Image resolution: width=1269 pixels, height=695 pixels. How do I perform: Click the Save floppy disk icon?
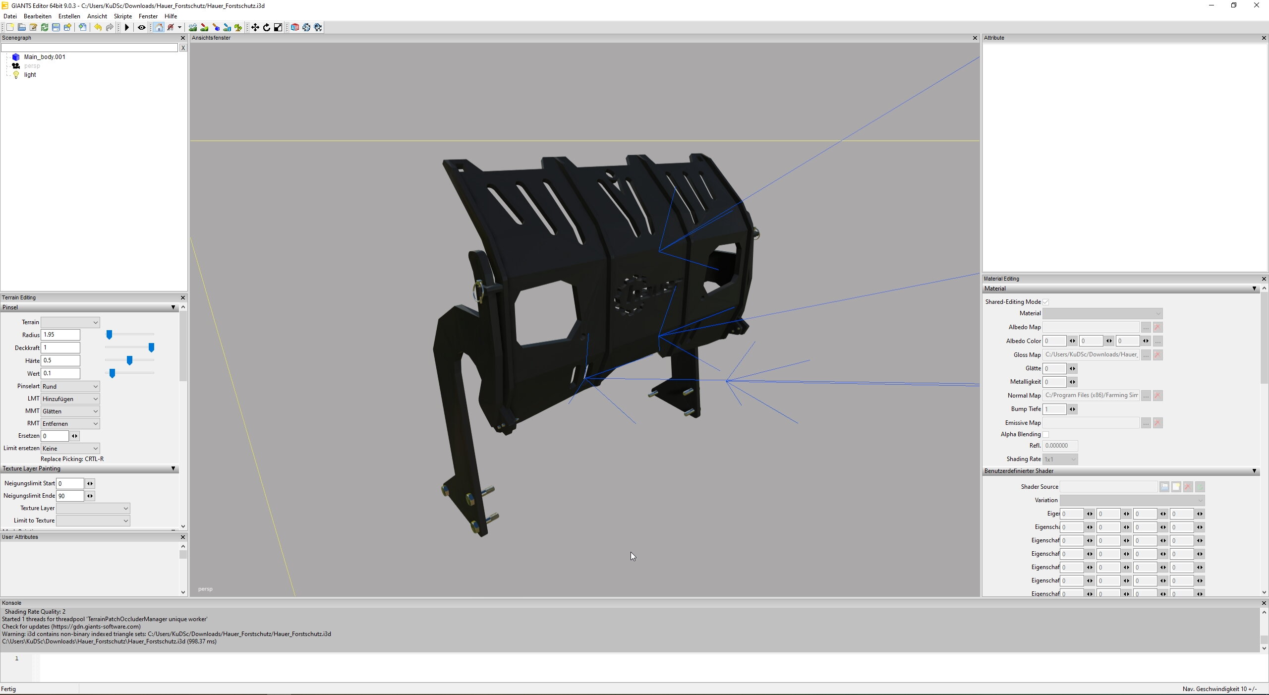pos(56,27)
